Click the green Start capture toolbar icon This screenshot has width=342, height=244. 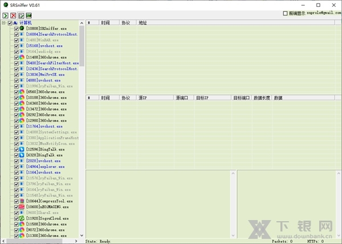pyautogui.click(x=5, y=15)
